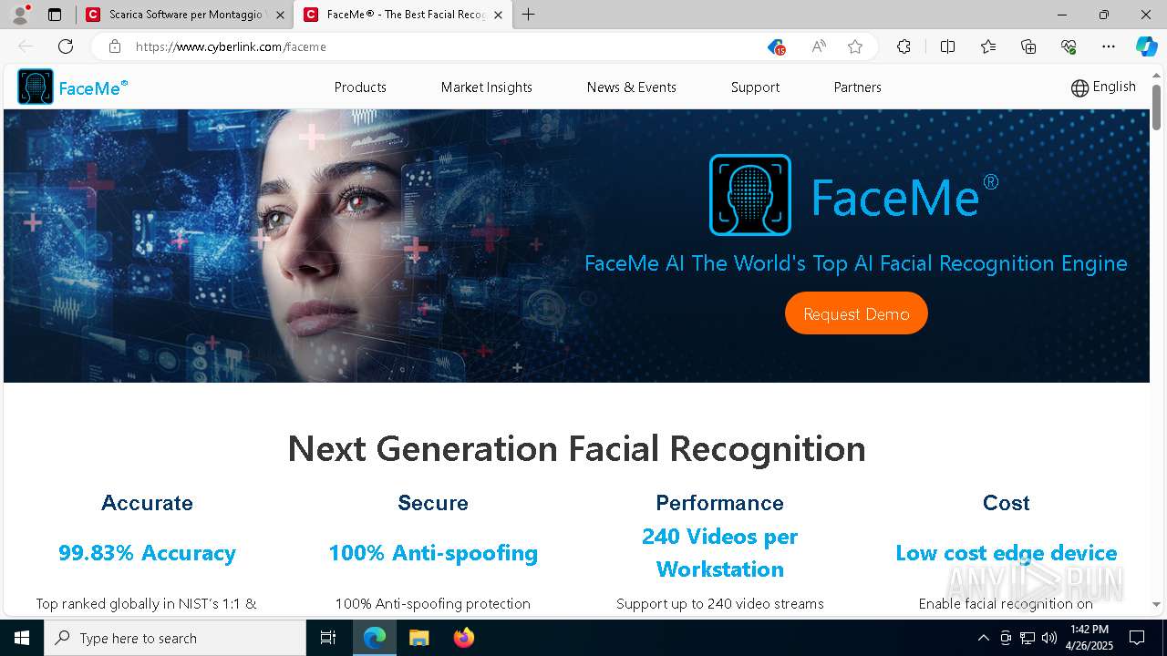Viewport: 1167px width, 656px height.
Task: Open the Partners menu
Action: [x=858, y=87]
